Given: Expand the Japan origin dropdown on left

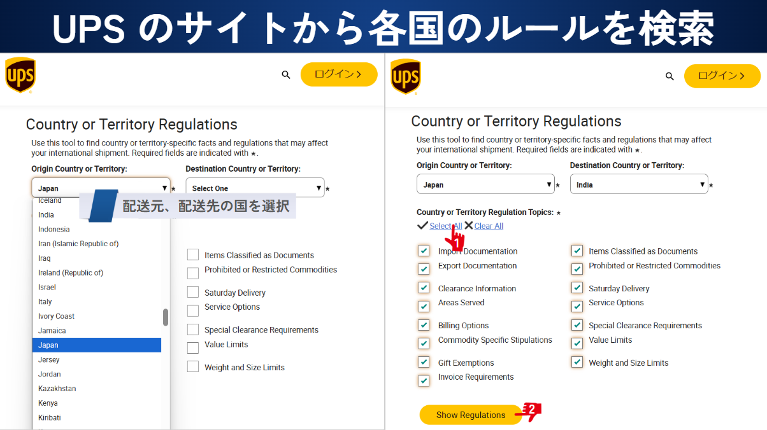Looking at the screenshot, I should click(101, 188).
